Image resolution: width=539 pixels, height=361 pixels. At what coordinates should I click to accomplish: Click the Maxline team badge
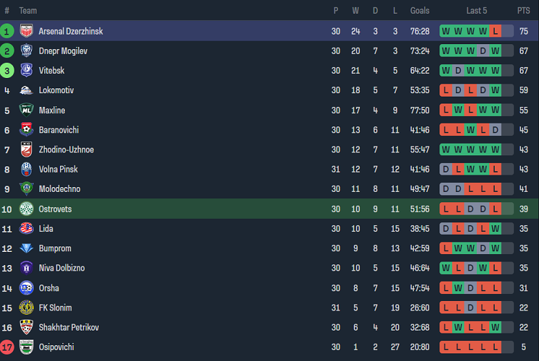click(x=26, y=110)
